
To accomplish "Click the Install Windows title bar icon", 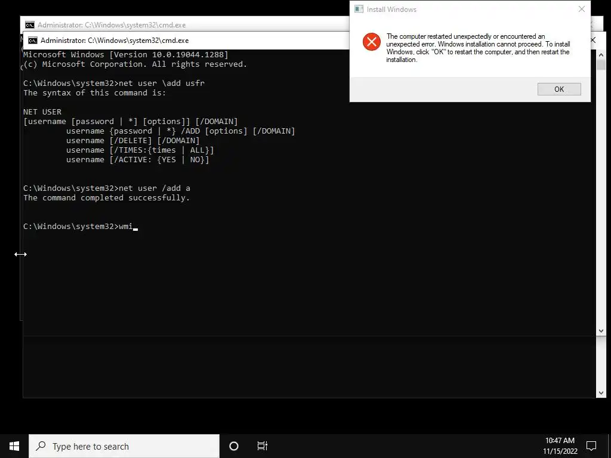I will (359, 10).
